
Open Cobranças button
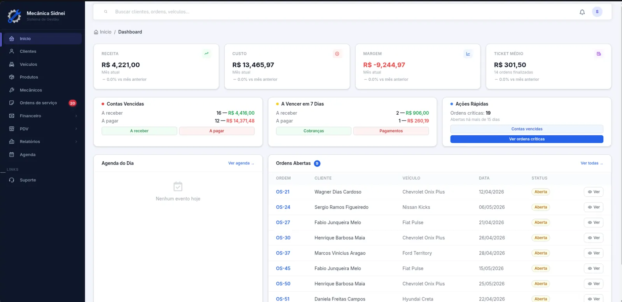(314, 131)
